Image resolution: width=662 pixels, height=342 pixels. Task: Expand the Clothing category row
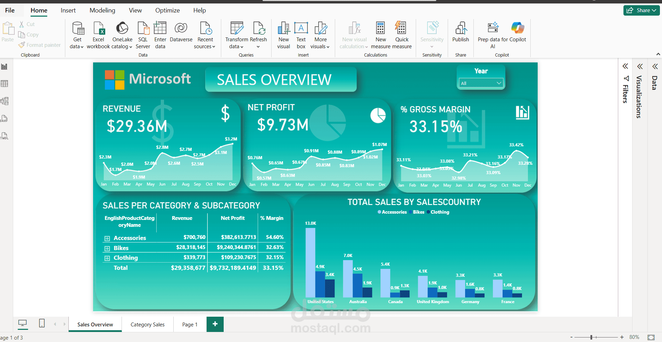107,258
